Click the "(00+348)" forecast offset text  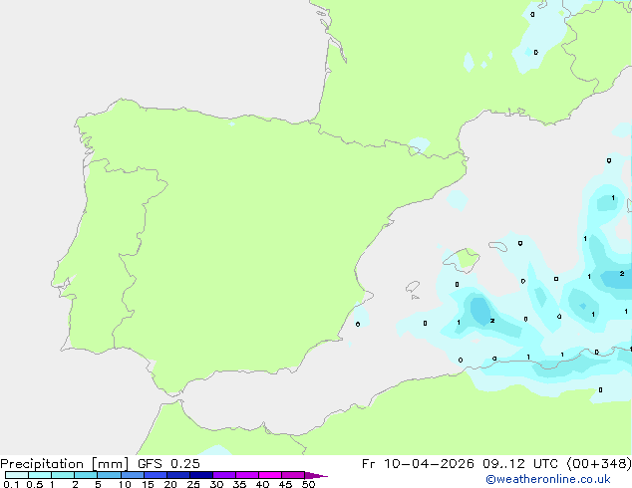[x=599, y=464]
